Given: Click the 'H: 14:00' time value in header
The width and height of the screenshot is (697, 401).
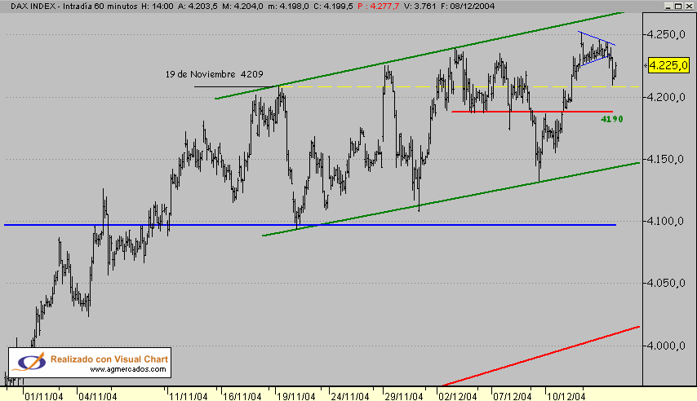Looking at the screenshot, I should (158, 7).
